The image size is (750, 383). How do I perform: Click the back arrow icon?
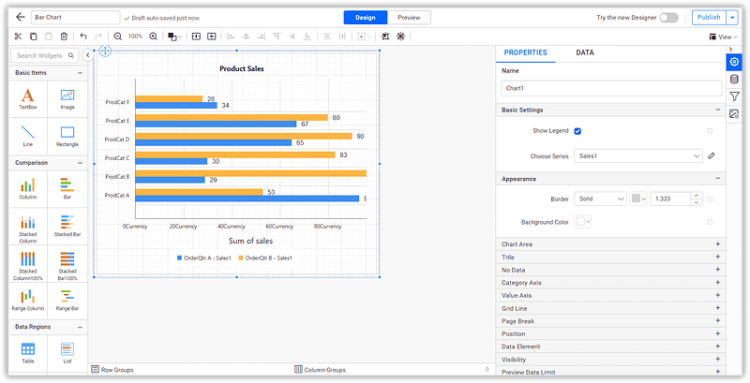20,17
